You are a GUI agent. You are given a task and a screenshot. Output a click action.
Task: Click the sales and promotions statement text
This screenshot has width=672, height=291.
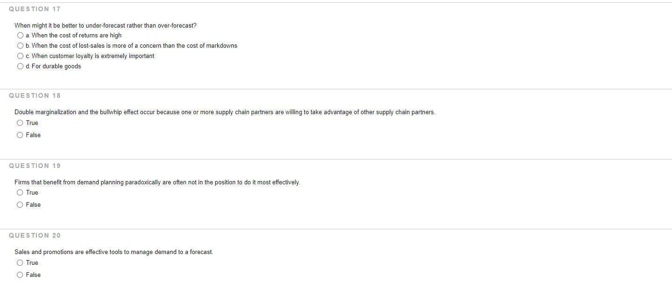[114, 252]
